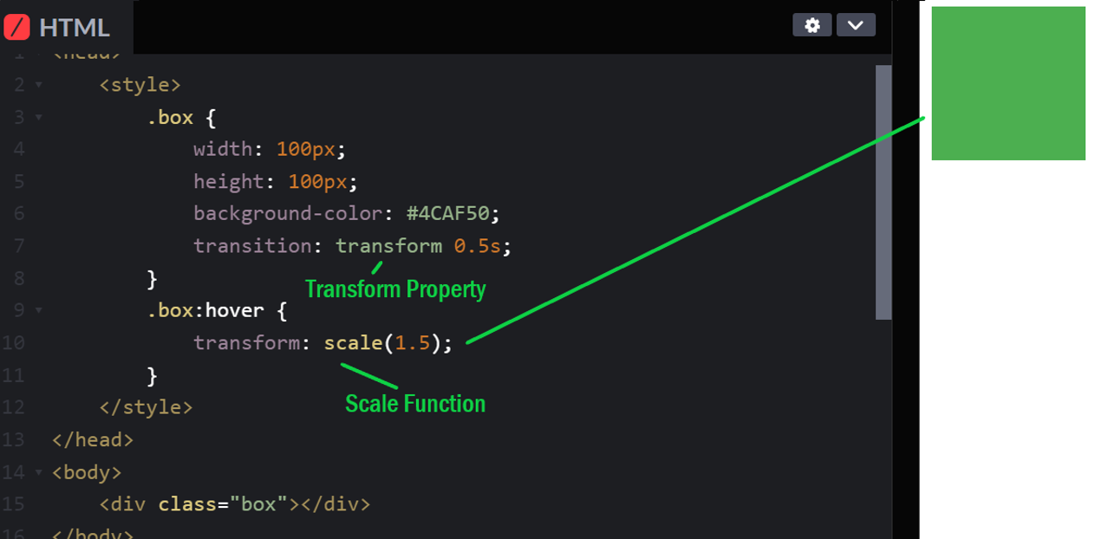Click the editor vertical scrollbar thumb
The height and width of the screenshot is (539, 1108).
point(883,192)
